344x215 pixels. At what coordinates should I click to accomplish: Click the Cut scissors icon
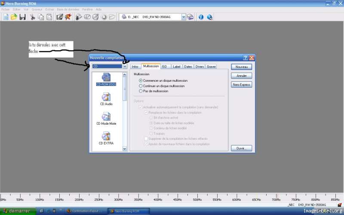pos(33,17)
